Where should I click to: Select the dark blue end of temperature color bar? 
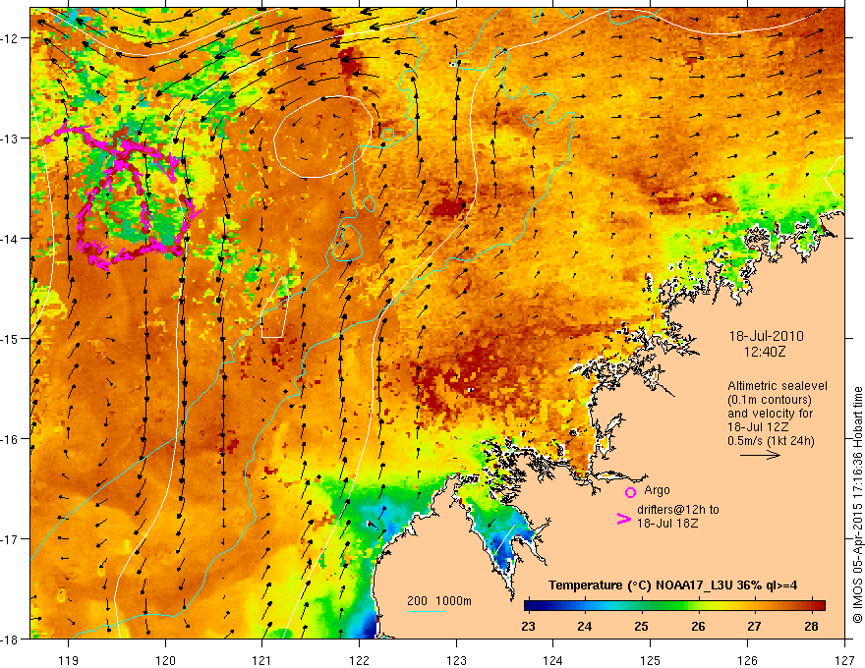click(533, 606)
